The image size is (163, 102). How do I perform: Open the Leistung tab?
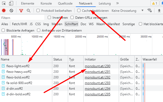[x=105, y=3]
